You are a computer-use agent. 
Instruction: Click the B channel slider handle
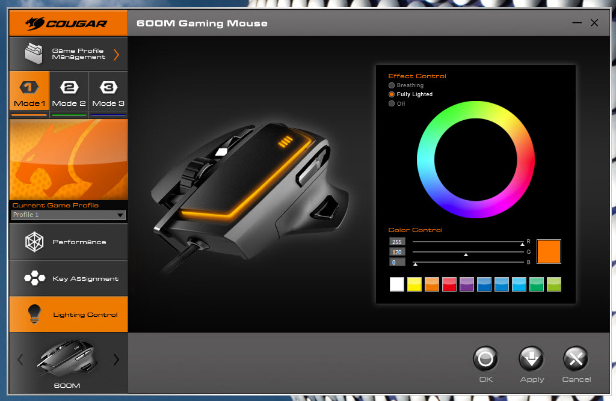pos(415,265)
